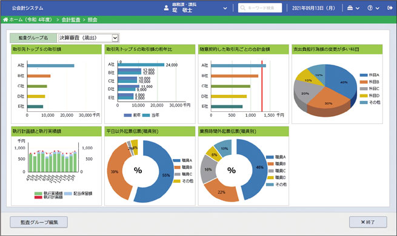This screenshot has height=236, width=397.
Task: Click the toolbox icon in the header
Action: (350, 8)
